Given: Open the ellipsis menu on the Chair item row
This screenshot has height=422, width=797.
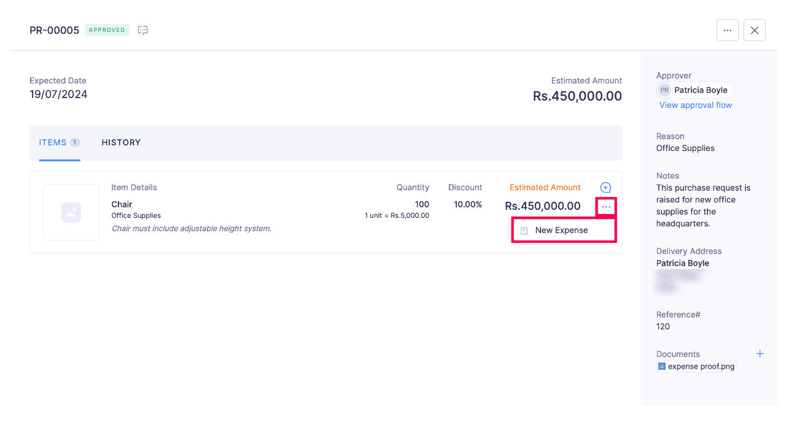Looking at the screenshot, I should click(x=605, y=206).
